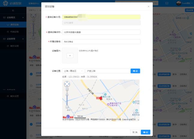
Task: Click the 通信设备SN号 input field
Action: pos(101,17)
